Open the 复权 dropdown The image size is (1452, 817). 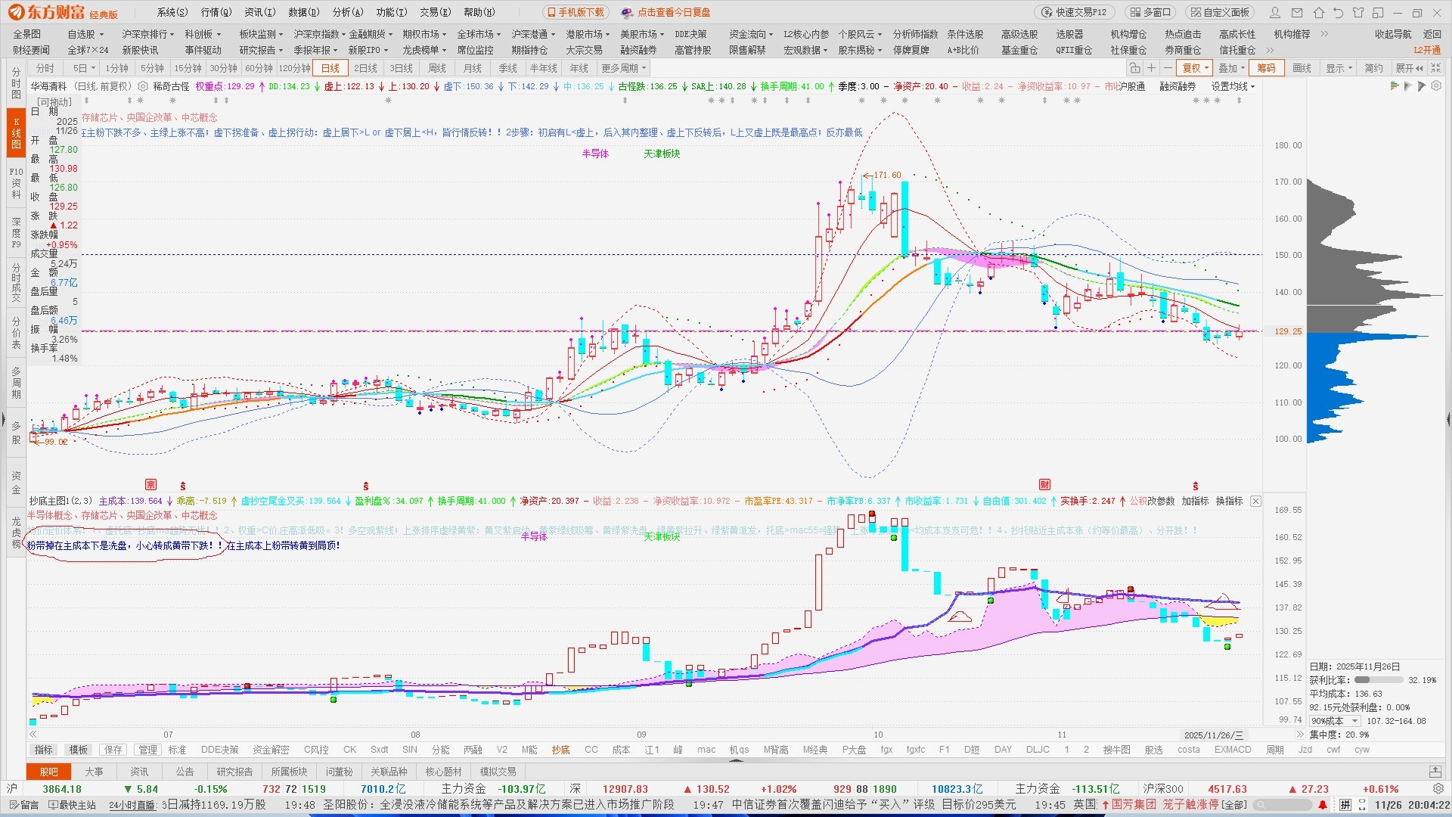[x=1196, y=68]
